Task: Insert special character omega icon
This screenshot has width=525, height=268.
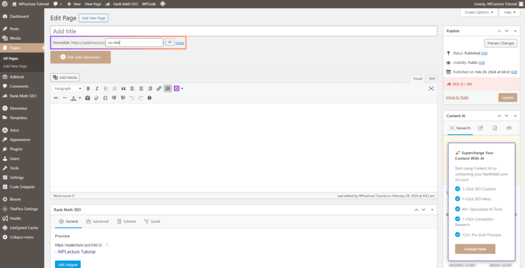Action: tap(105, 98)
